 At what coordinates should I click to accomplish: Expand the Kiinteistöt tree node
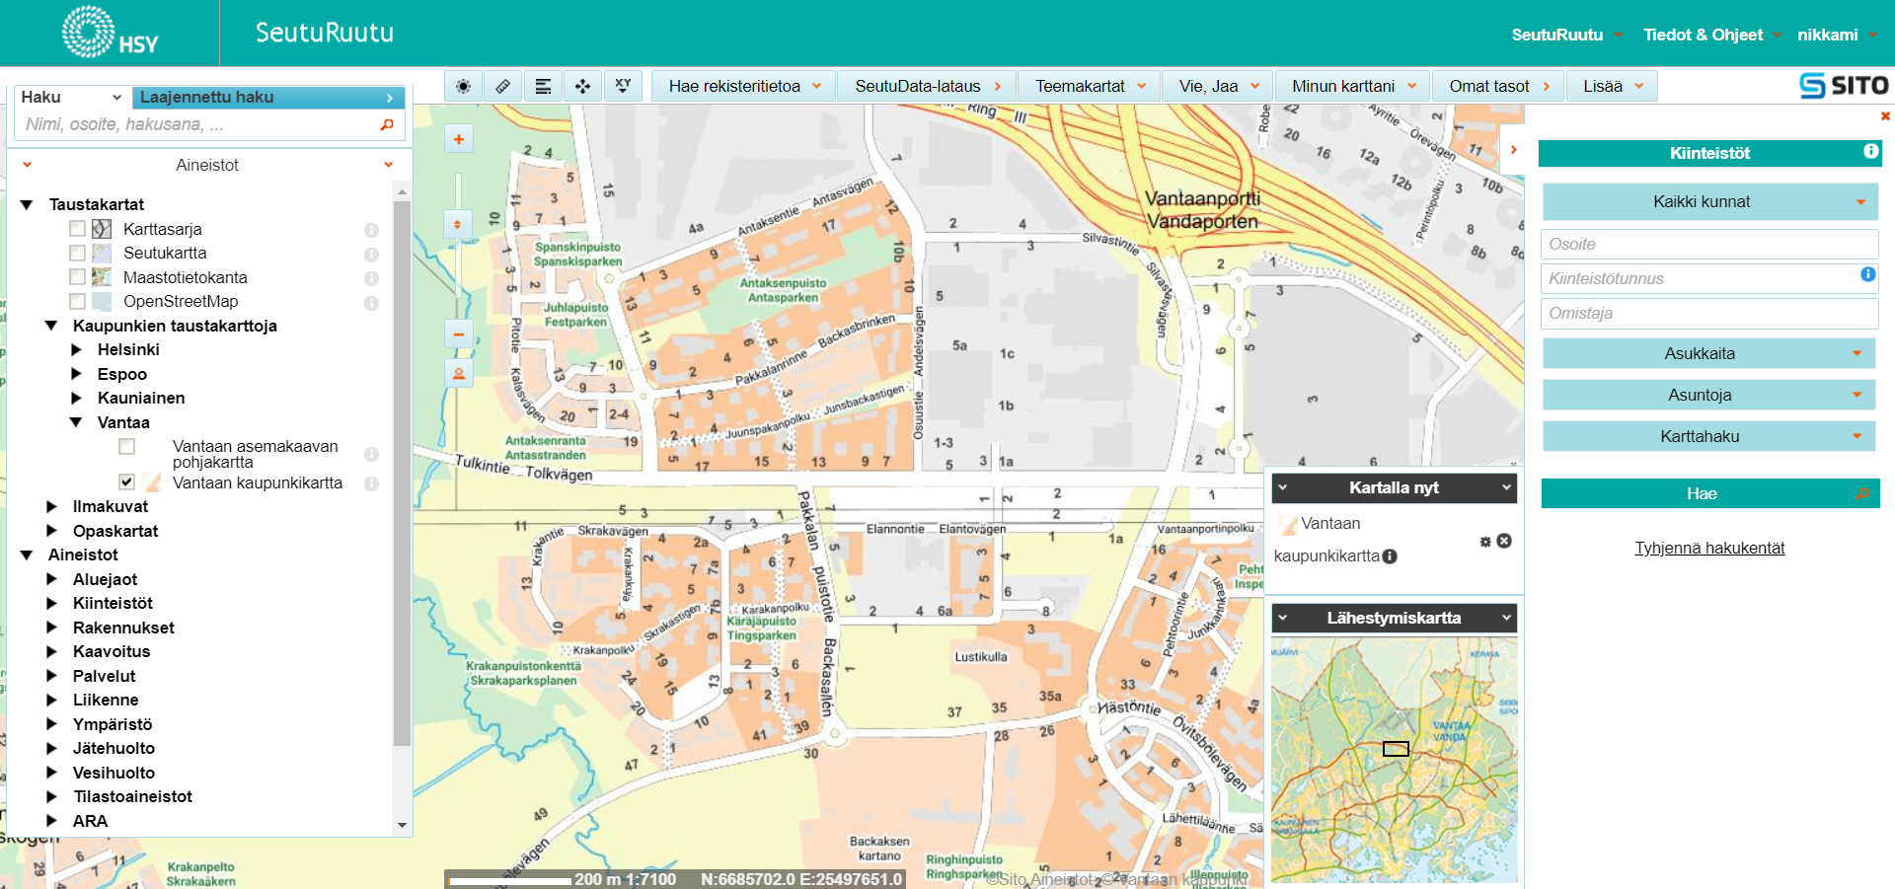[x=51, y=603]
